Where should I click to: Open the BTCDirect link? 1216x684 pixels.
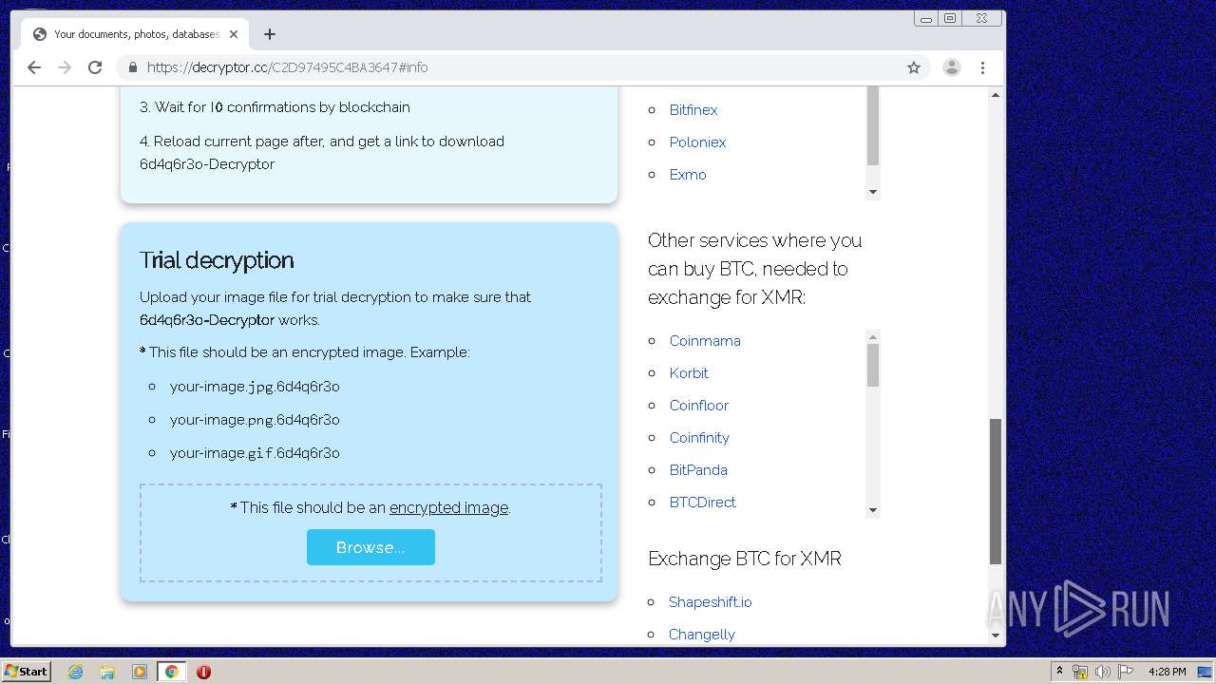point(703,503)
